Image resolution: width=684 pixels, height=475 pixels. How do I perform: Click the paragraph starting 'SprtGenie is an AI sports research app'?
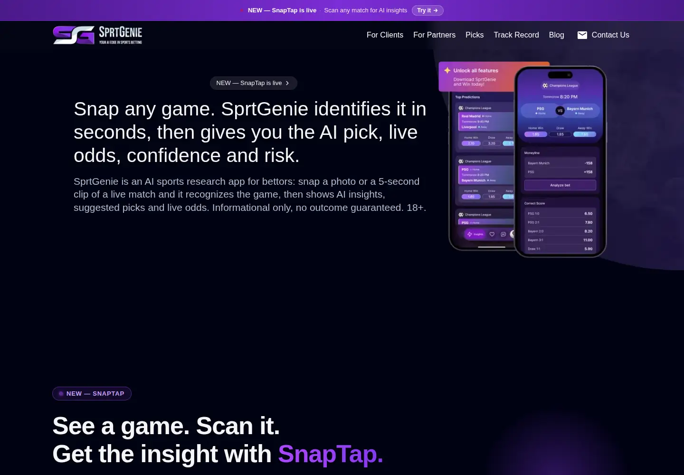coord(250,194)
